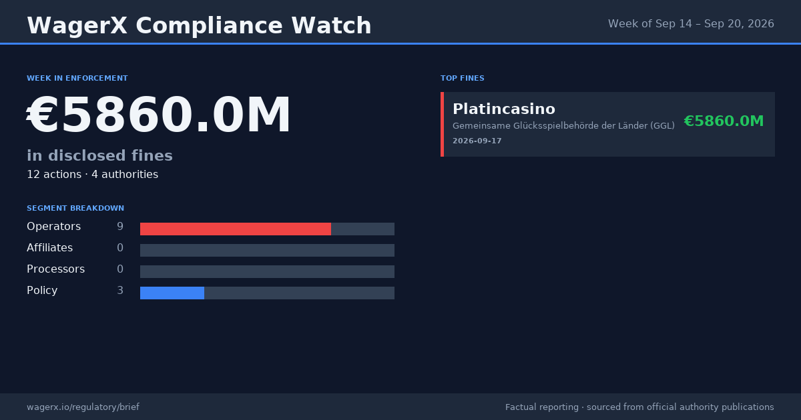Select the Operators segment label
The image size is (801, 420).
(x=53, y=227)
